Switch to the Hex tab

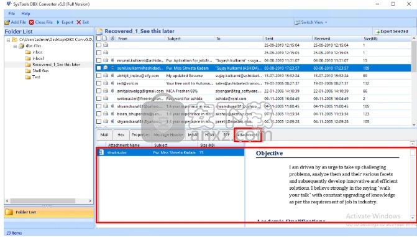click(121, 135)
